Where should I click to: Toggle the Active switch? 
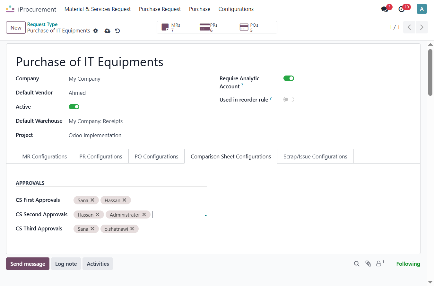tap(74, 107)
